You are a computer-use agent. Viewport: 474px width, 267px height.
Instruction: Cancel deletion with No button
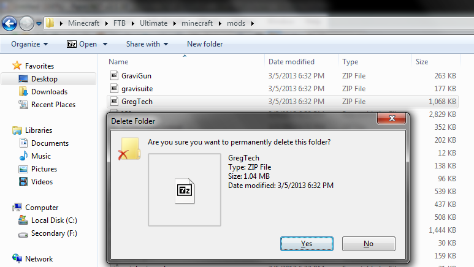pyautogui.click(x=369, y=244)
